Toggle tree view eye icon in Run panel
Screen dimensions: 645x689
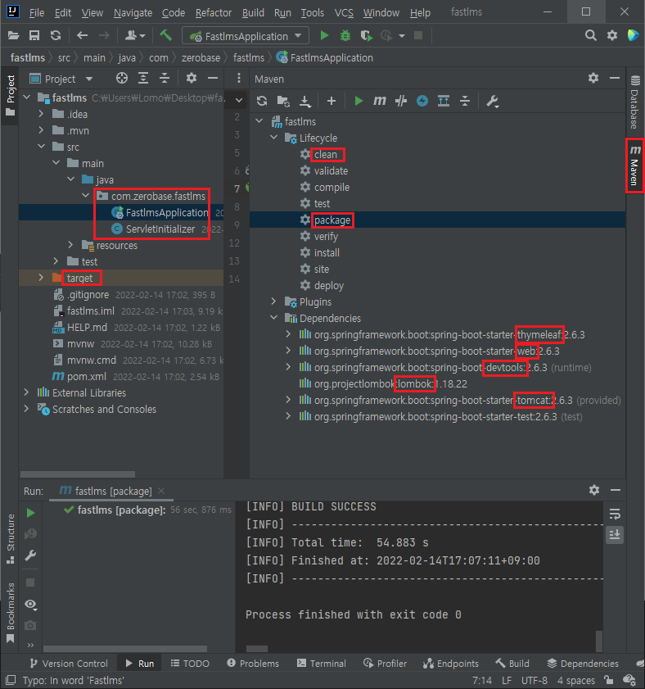click(30, 605)
